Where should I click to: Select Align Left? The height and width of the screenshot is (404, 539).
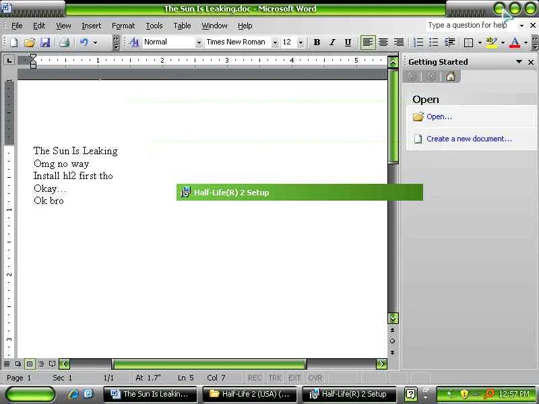pos(368,42)
